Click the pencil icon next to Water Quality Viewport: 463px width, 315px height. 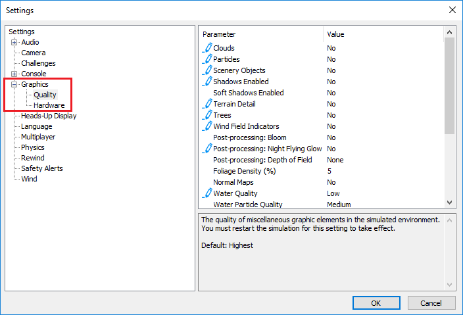(x=207, y=193)
